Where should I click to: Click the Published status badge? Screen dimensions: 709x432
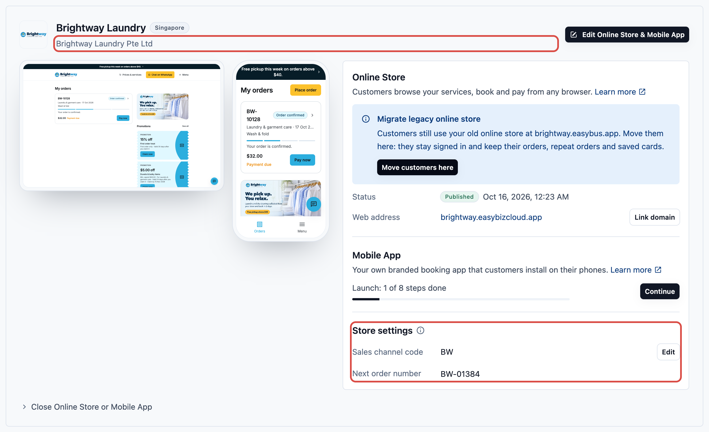coord(459,197)
